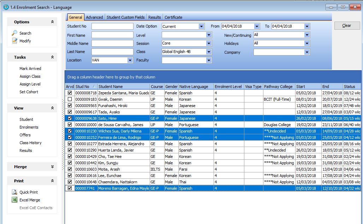Open the Student Custom Fields tab
Viewport: 363px width, 224px height.
point(125,17)
